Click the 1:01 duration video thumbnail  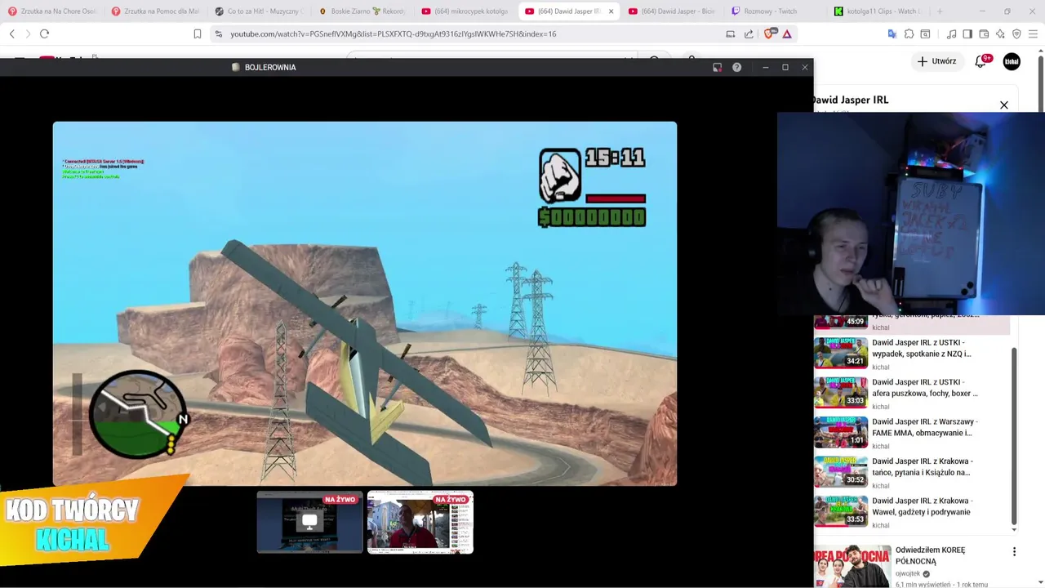[841, 432]
